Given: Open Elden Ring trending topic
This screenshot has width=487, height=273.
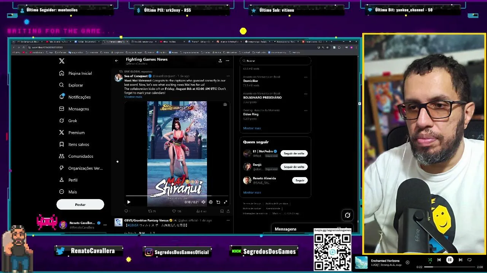Looking at the screenshot, I should pos(251,114).
